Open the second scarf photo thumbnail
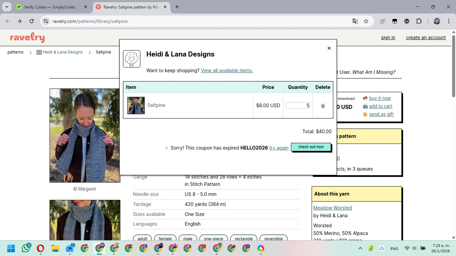456x256 pixels. pos(85,220)
